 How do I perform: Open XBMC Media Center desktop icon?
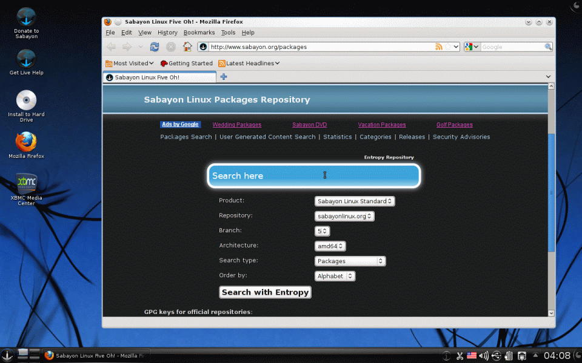click(x=26, y=189)
